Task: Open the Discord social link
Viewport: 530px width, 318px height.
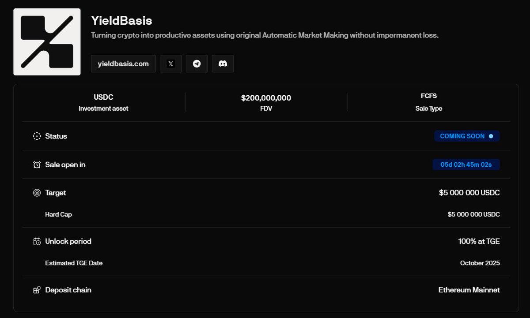Action: 223,64
